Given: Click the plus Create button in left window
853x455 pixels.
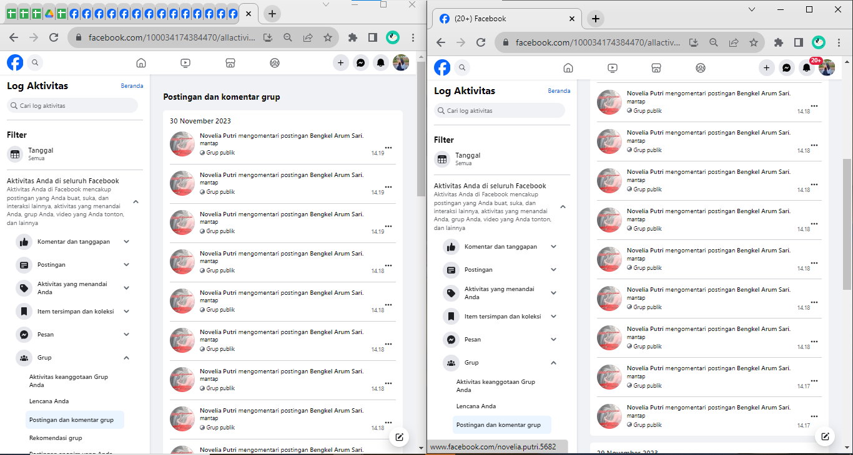Looking at the screenshot, I should [x=340, y=62].
